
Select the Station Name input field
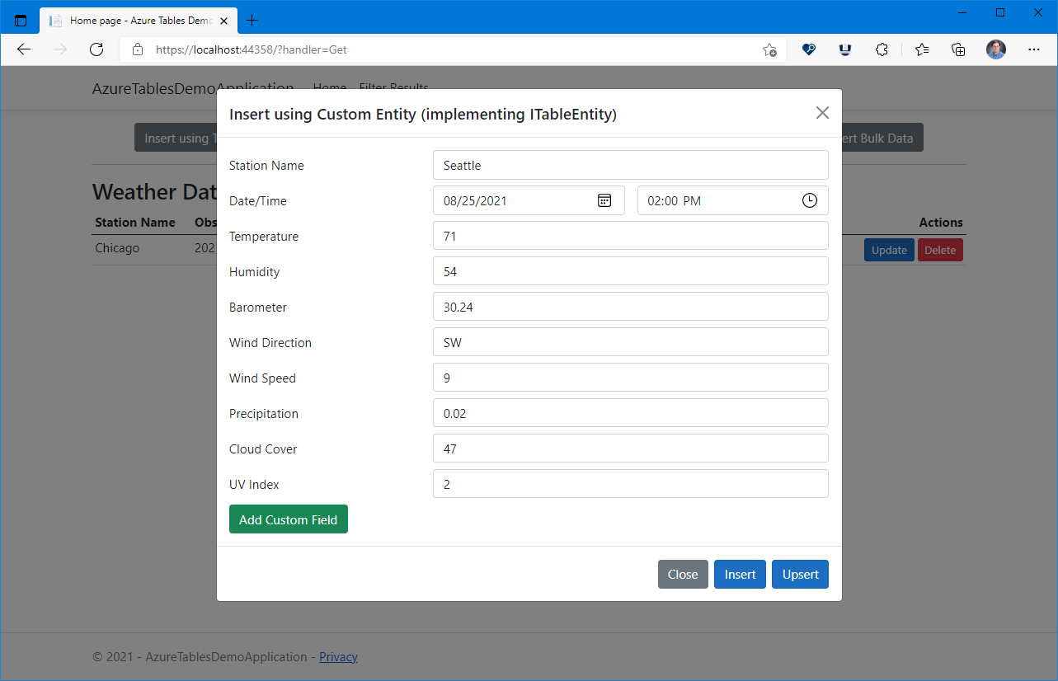click(630, 165)
